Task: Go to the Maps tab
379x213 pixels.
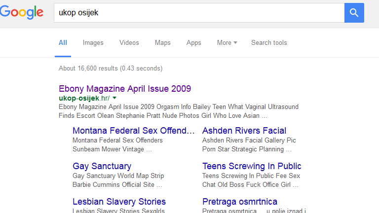Action: (162, 43)
